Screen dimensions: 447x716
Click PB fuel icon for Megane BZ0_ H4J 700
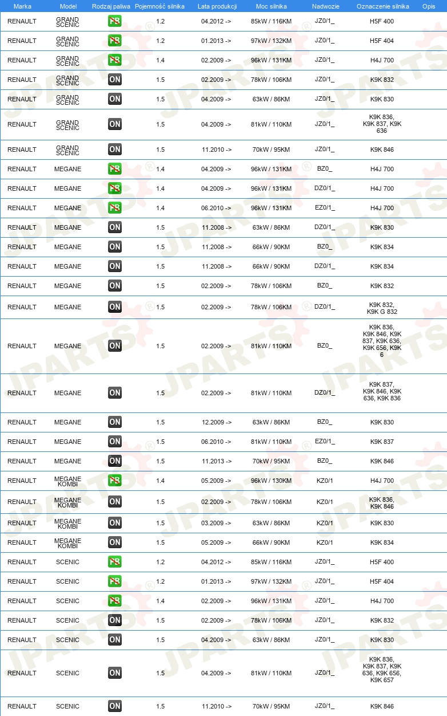click(x=115, y=169)
